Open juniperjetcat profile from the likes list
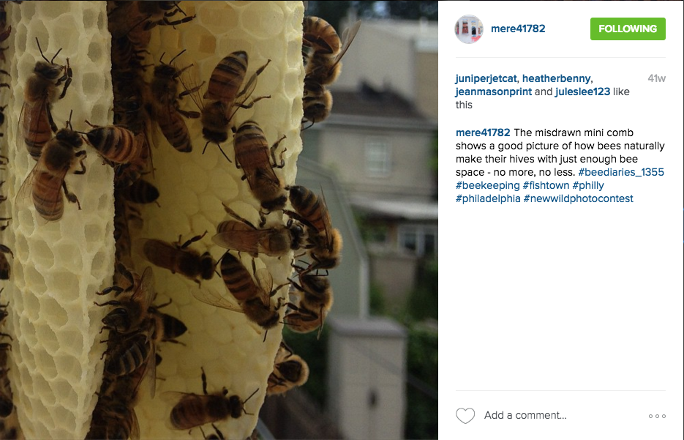This screenshot has height=440, width=684. click(x=486, y=78)
